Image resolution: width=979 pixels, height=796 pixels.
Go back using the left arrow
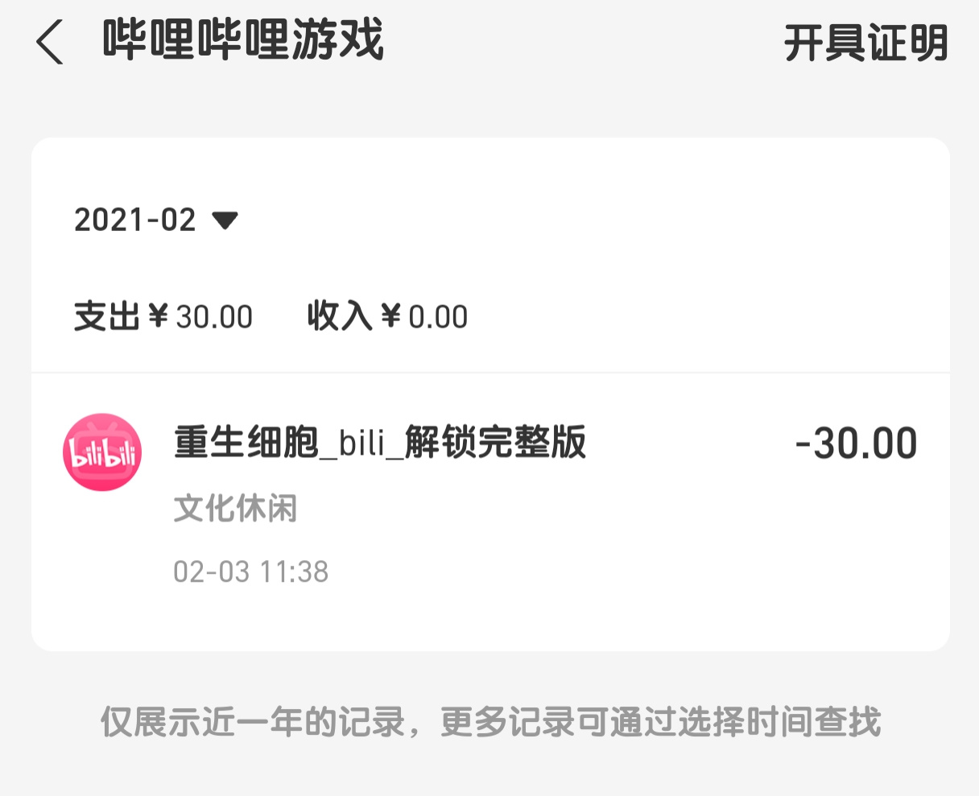coord(49,42)
